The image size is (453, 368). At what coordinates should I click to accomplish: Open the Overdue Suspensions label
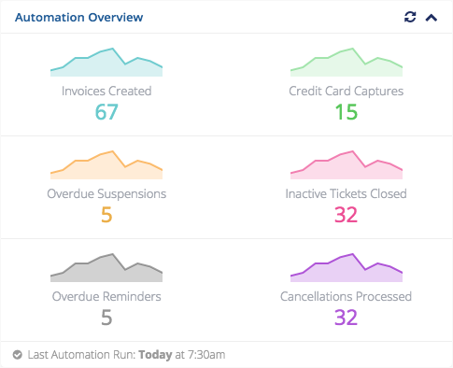(106, 194)
